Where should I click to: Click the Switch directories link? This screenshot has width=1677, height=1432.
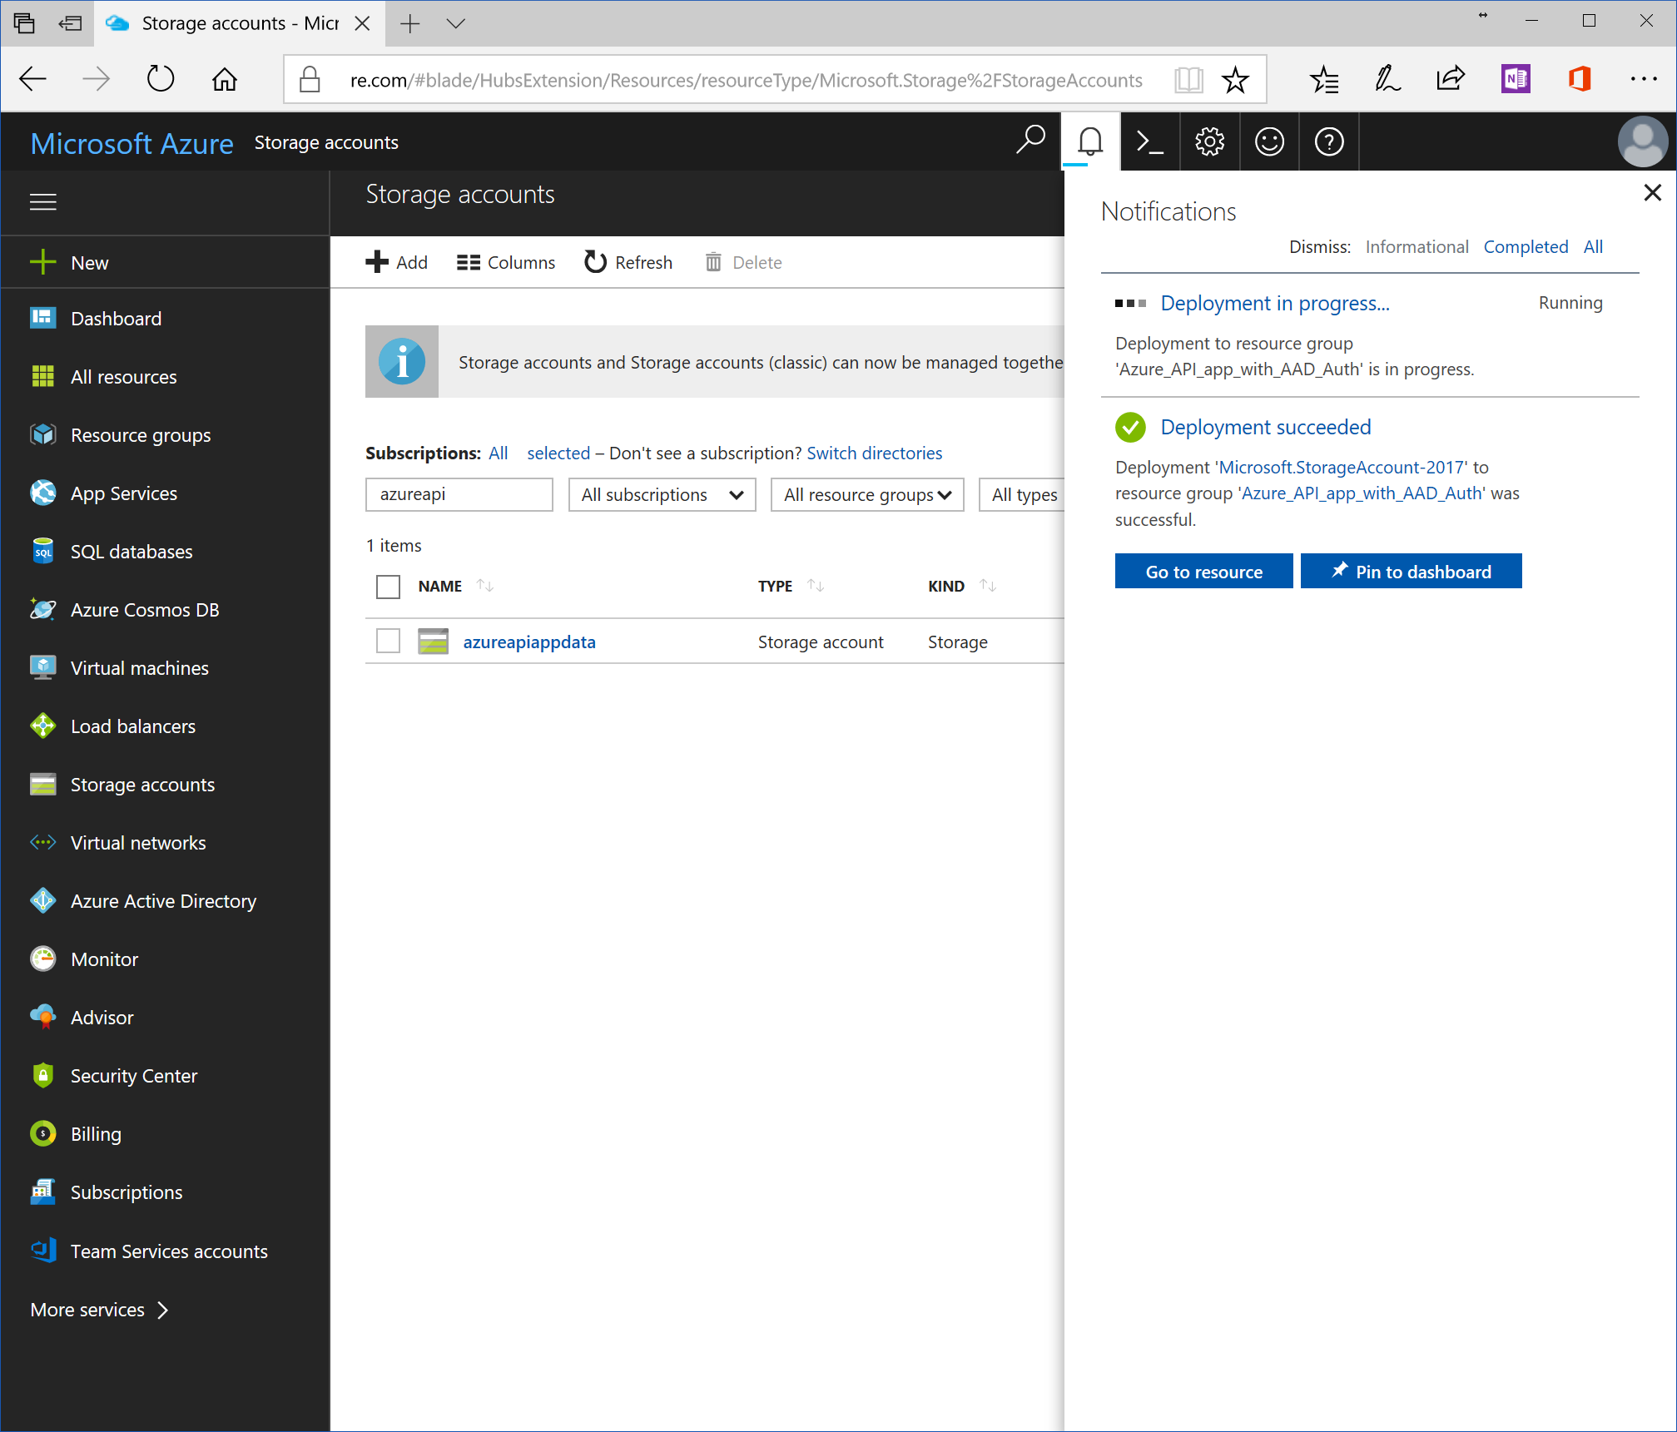tap(874, 453)
